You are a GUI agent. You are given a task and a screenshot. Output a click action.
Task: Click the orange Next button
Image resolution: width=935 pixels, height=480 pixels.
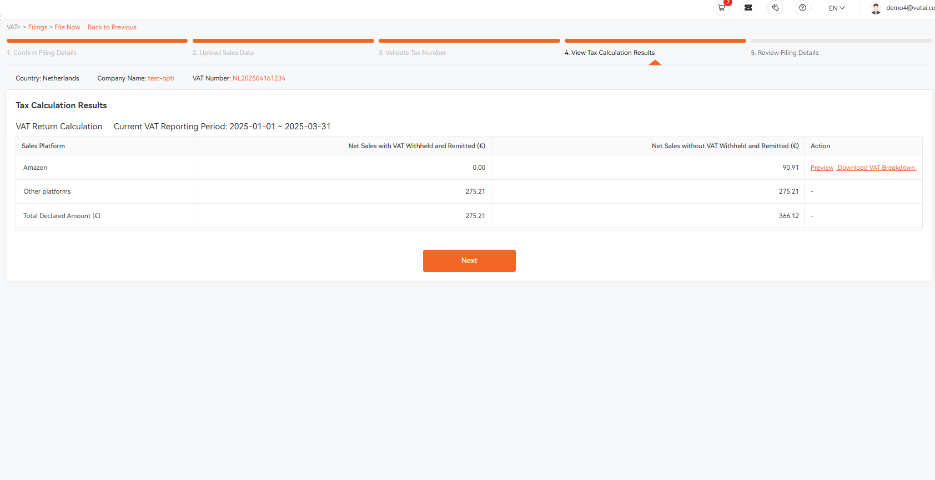(x=469, y=261)
